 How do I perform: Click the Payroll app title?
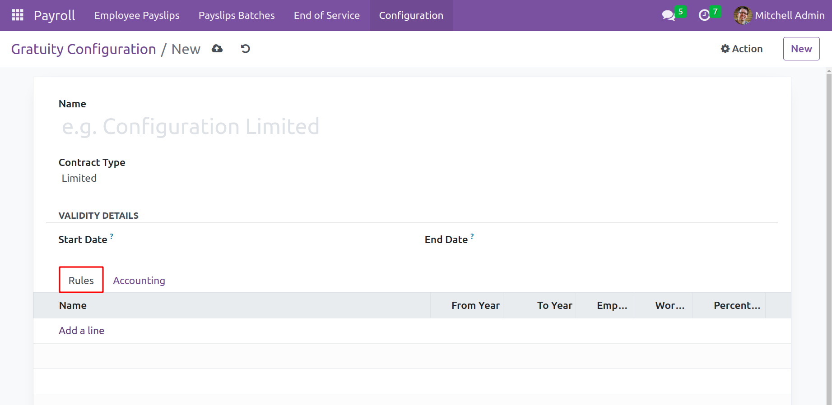pos(55,15)
